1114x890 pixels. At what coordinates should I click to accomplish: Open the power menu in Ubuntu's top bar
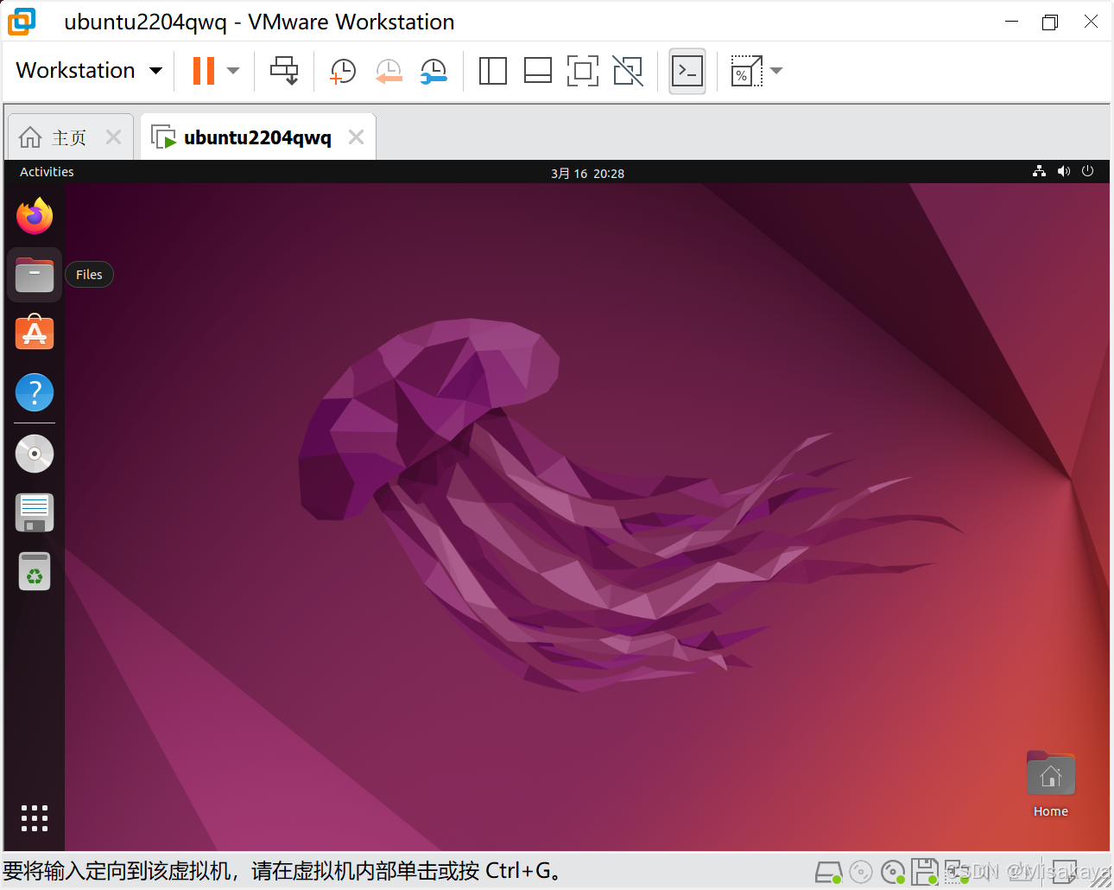point(1088,171)
